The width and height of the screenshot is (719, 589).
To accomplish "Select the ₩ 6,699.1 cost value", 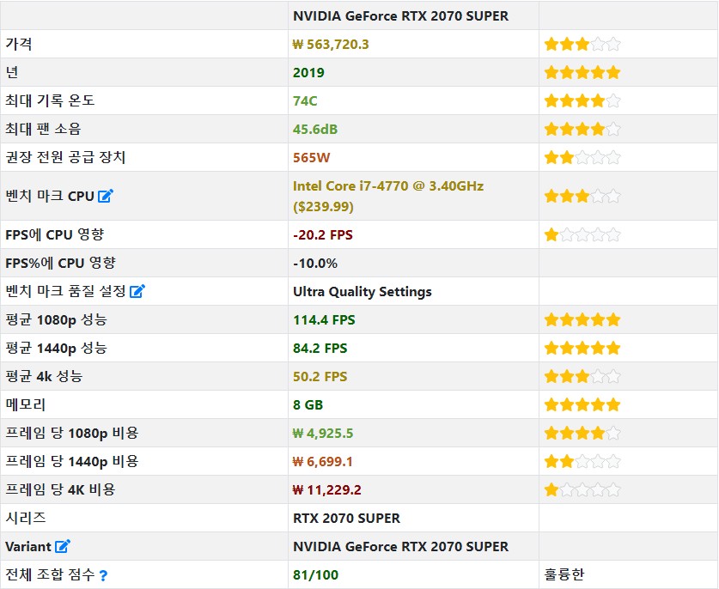I will [323, 462].
